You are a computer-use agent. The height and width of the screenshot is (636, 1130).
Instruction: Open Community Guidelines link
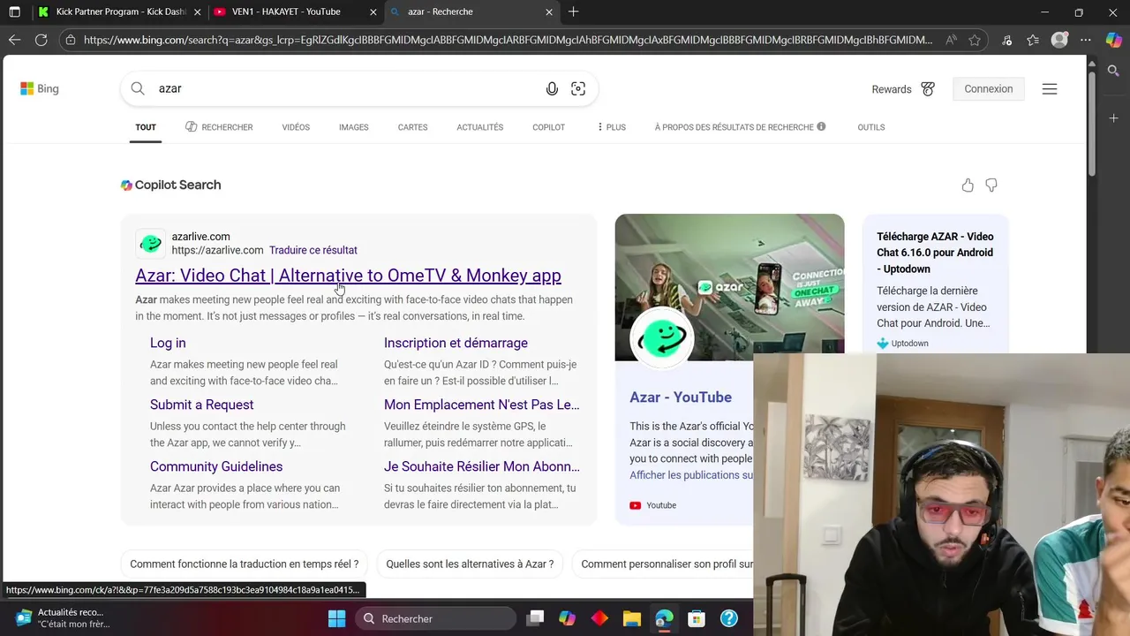pos(216,466)
